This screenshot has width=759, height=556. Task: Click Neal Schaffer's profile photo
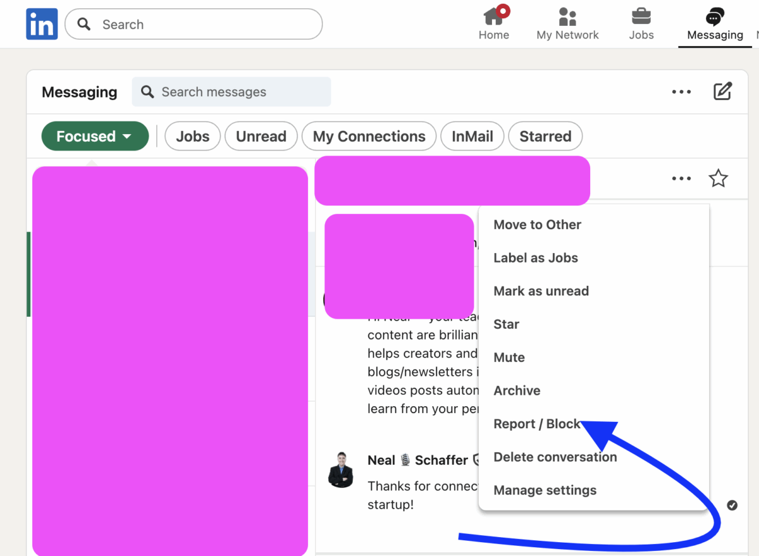click(x=340, y=469)
